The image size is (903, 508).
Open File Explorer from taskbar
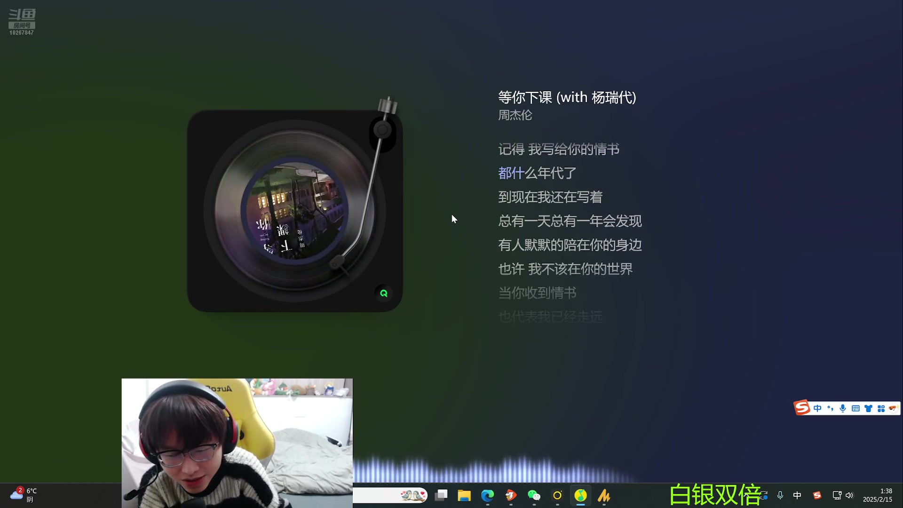(464, 495)
